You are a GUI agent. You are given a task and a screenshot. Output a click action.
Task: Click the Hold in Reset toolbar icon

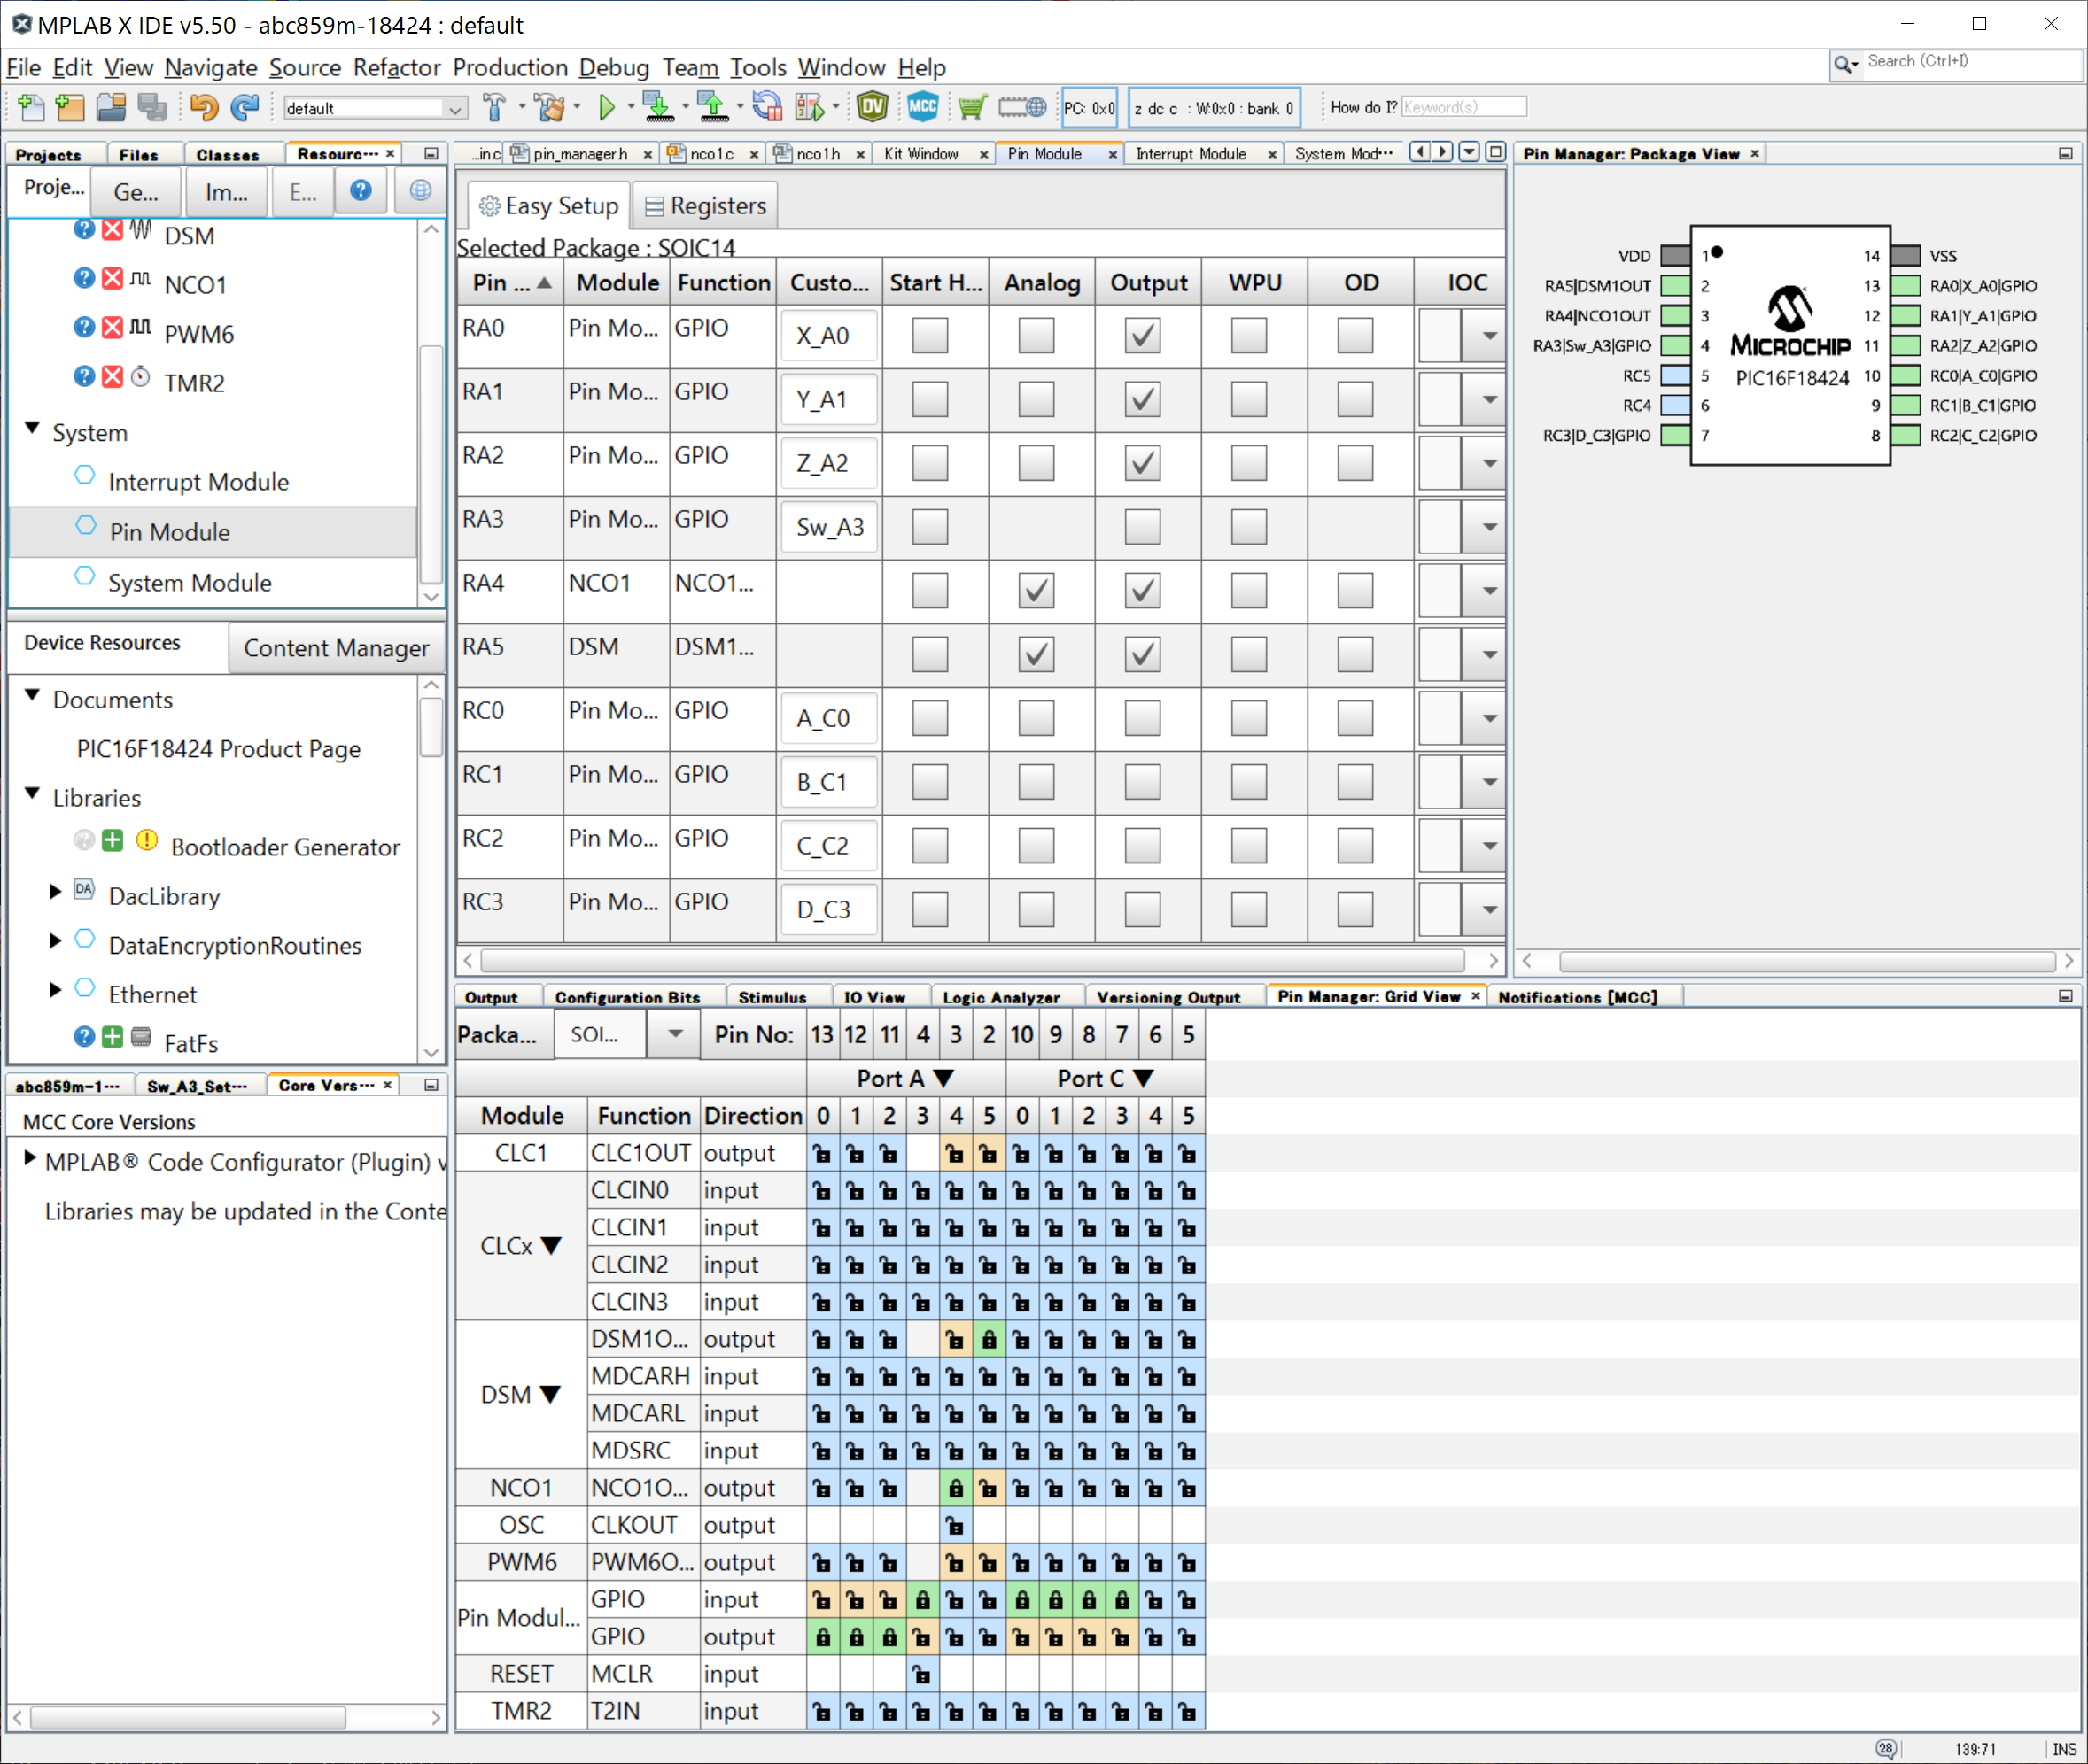pos(767,107)
